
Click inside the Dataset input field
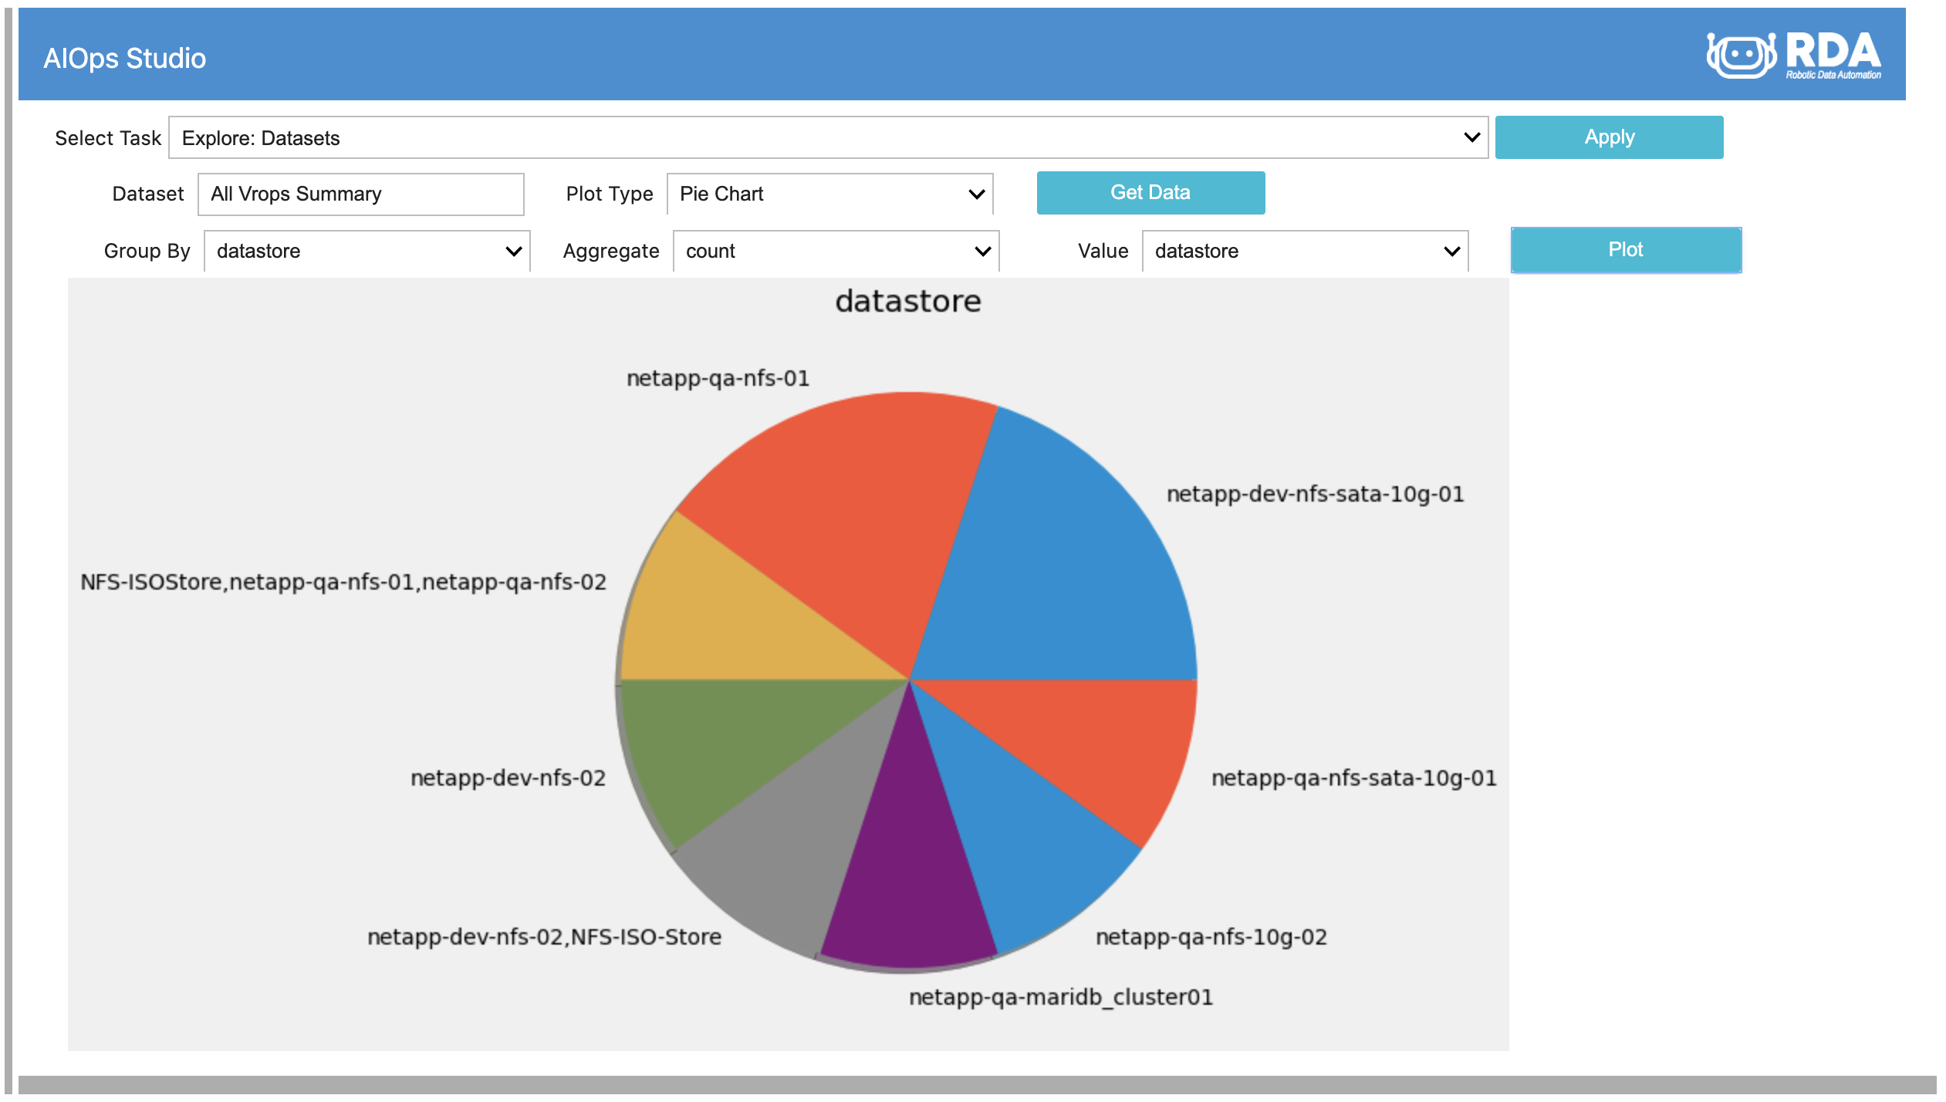(360, 194)
